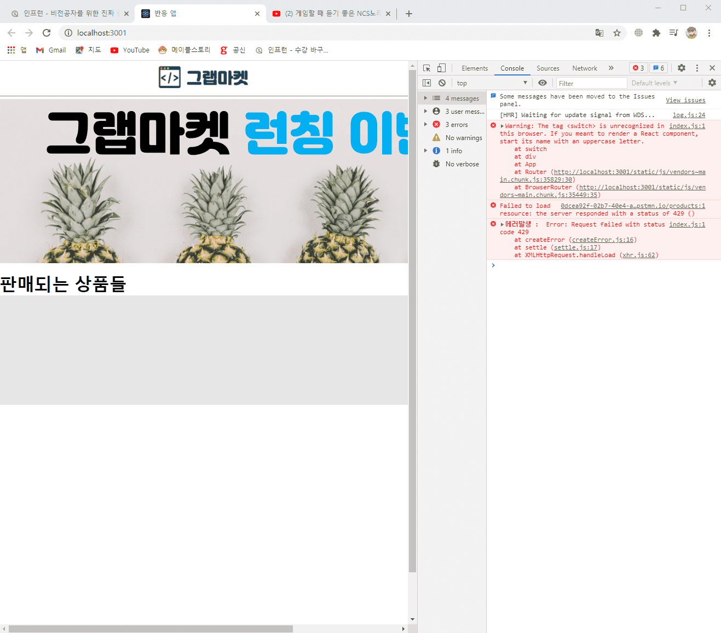Viewport: 721px width, 633px height.
Task: Close the 인프런 browser tab
Action: (126, 14)
